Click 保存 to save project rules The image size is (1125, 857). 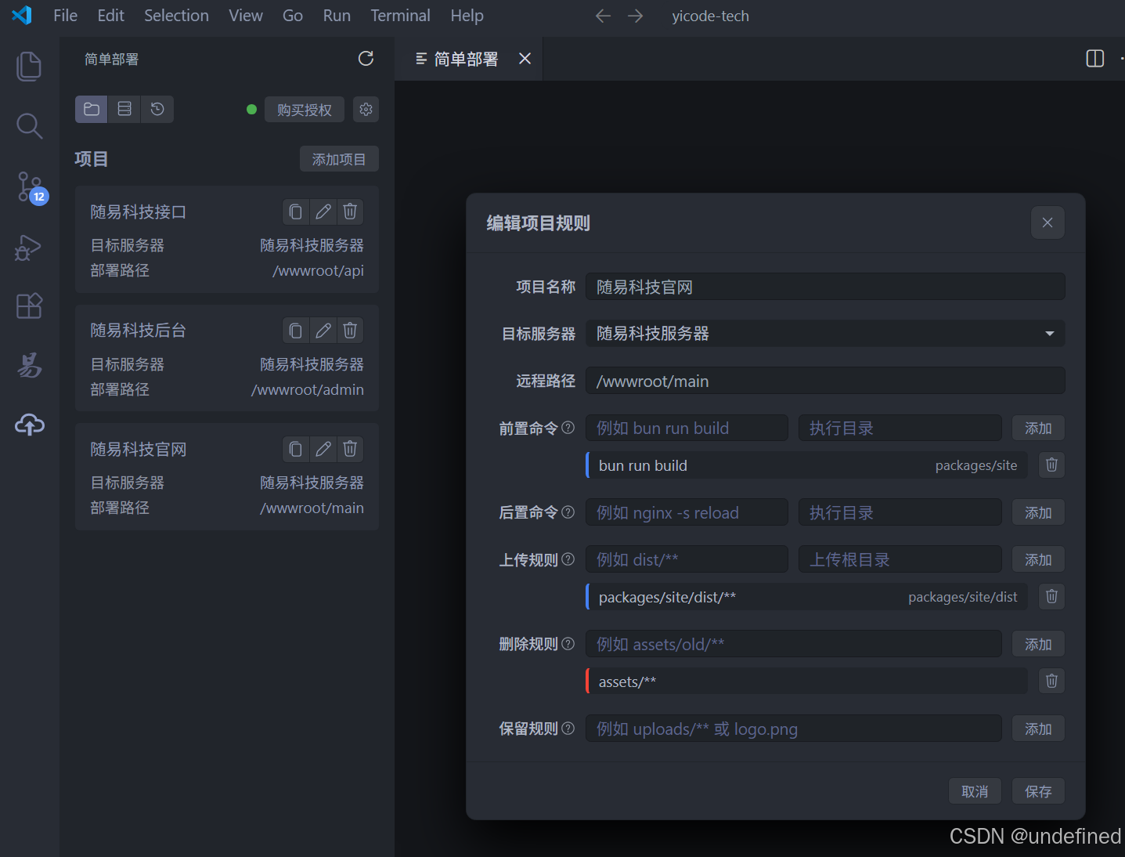[1038, 791]
